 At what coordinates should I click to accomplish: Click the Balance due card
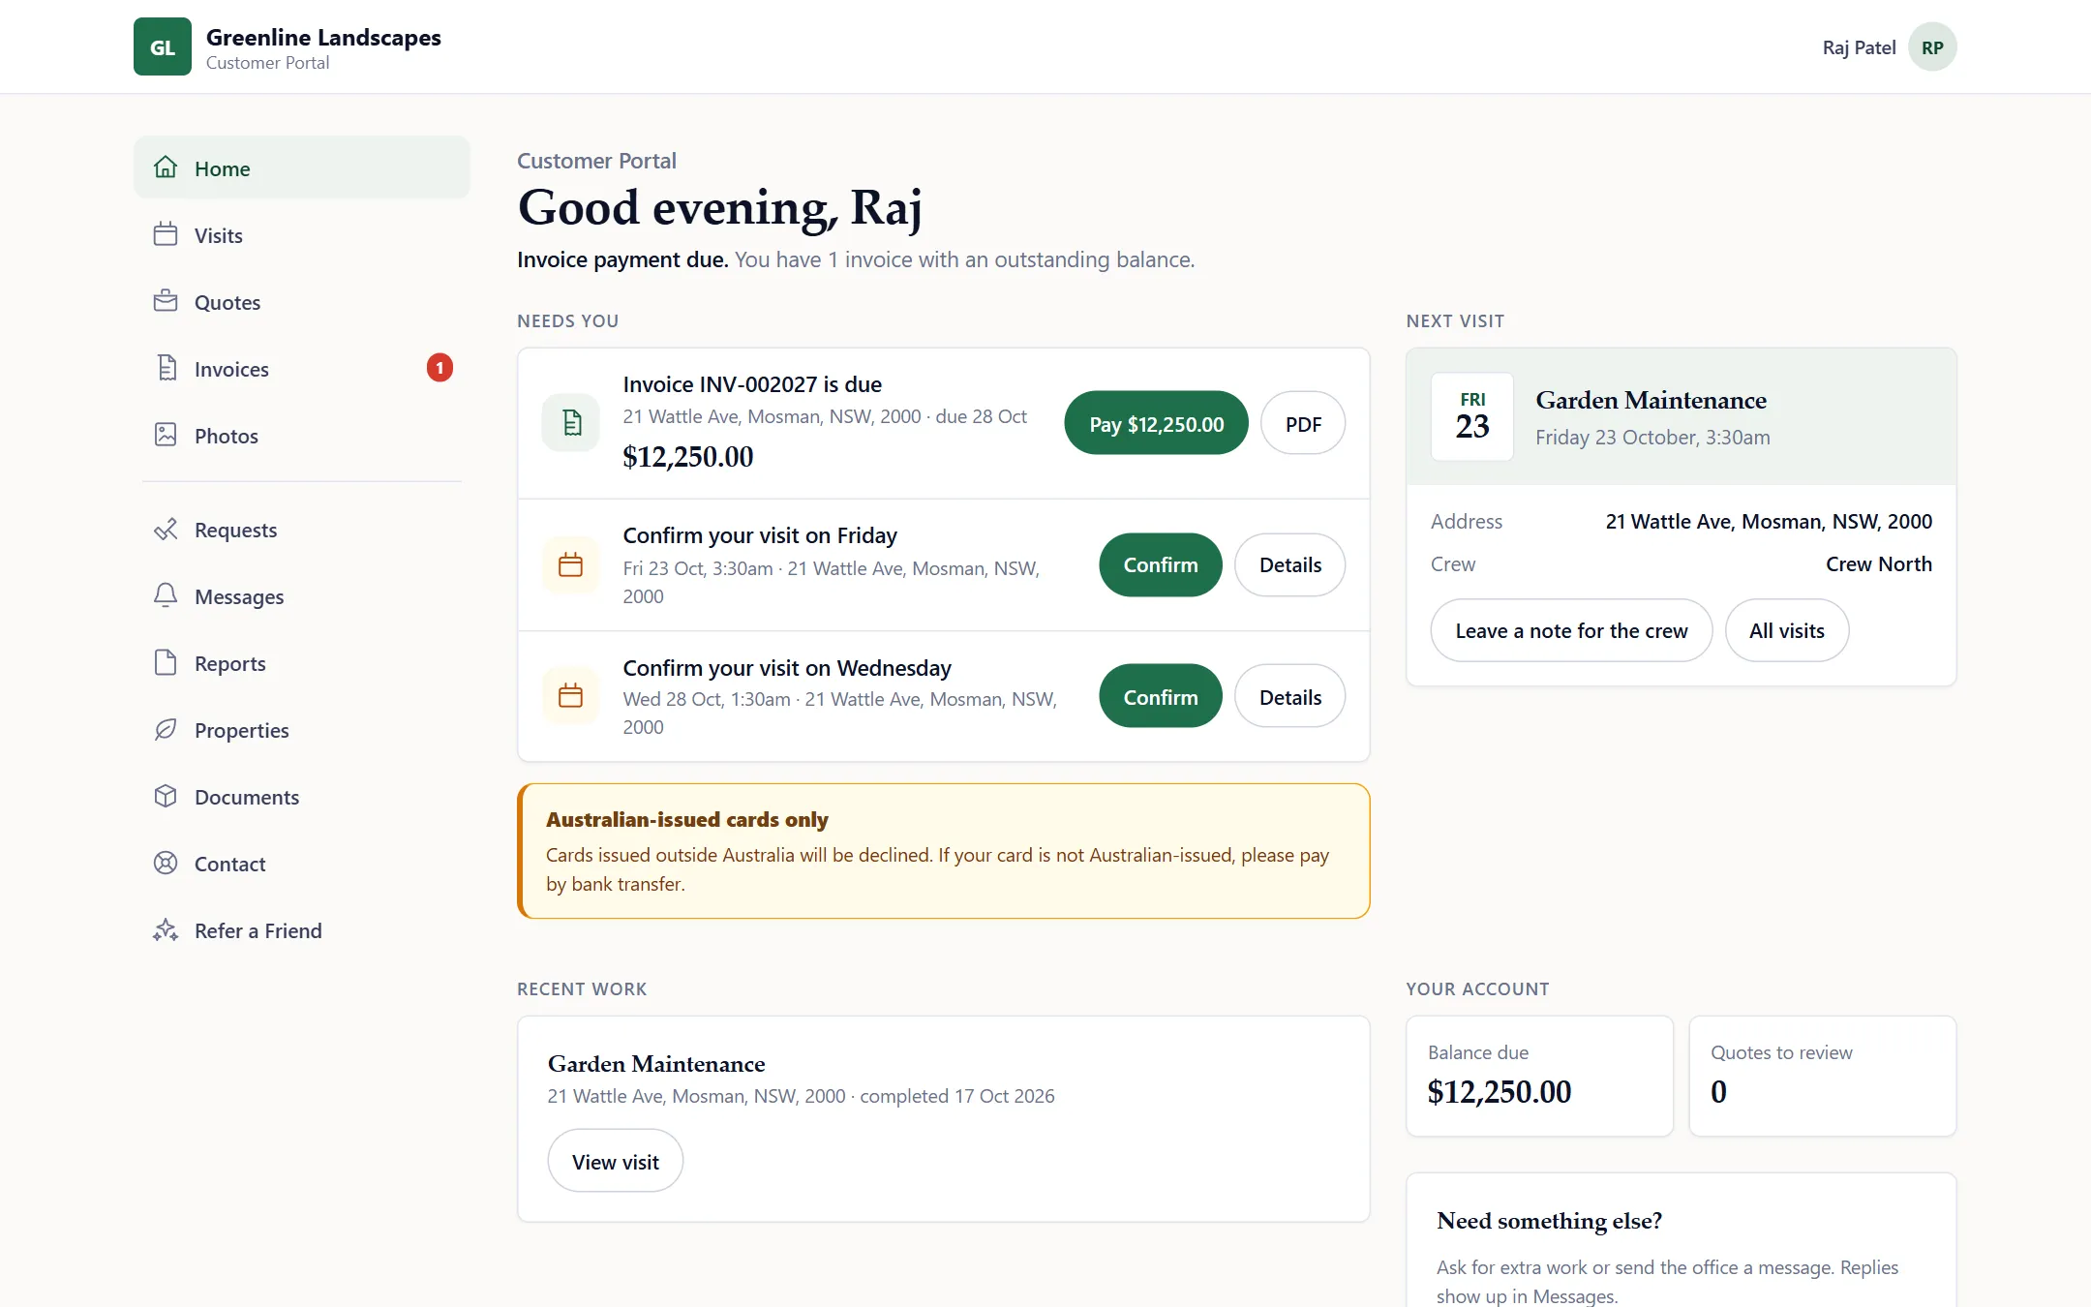pos(1539,1076)
